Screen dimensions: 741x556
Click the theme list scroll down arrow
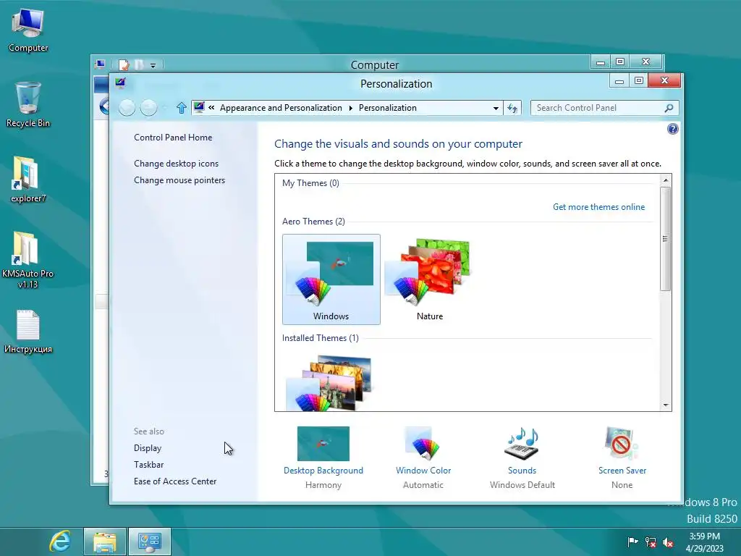click(666, 405)
